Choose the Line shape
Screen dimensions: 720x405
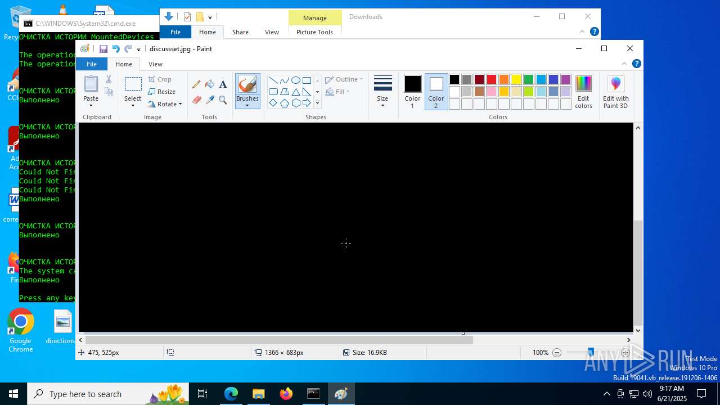coord(273,80)
